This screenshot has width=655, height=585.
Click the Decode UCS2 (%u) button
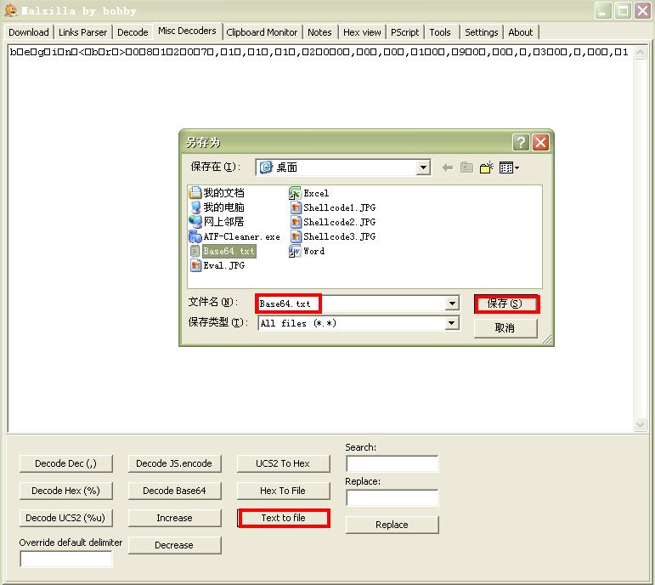(x=66, y=518)
